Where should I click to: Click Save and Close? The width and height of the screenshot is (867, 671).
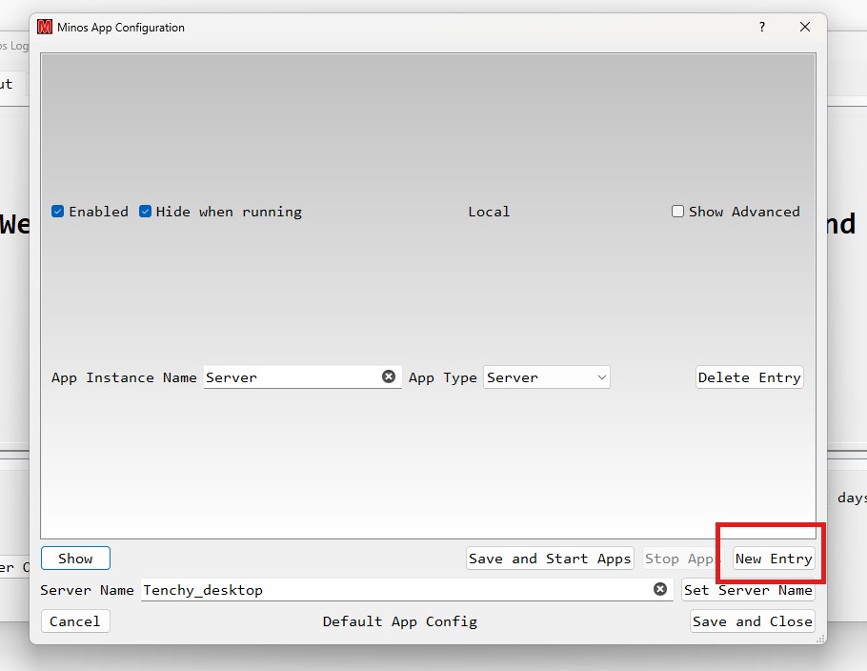click(752, 621)
